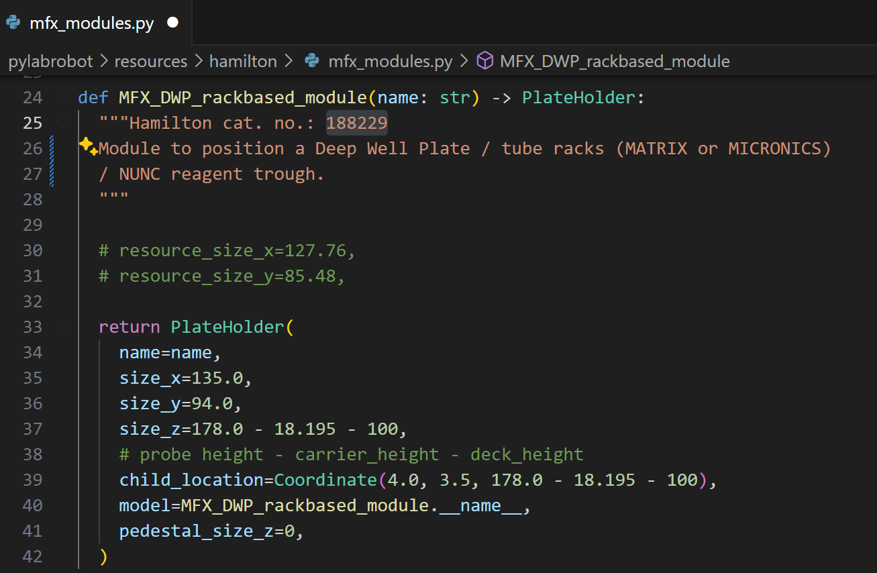Click mfx_modules.py in the breadcrumb path
877x573 pixels.
(391, 62)
